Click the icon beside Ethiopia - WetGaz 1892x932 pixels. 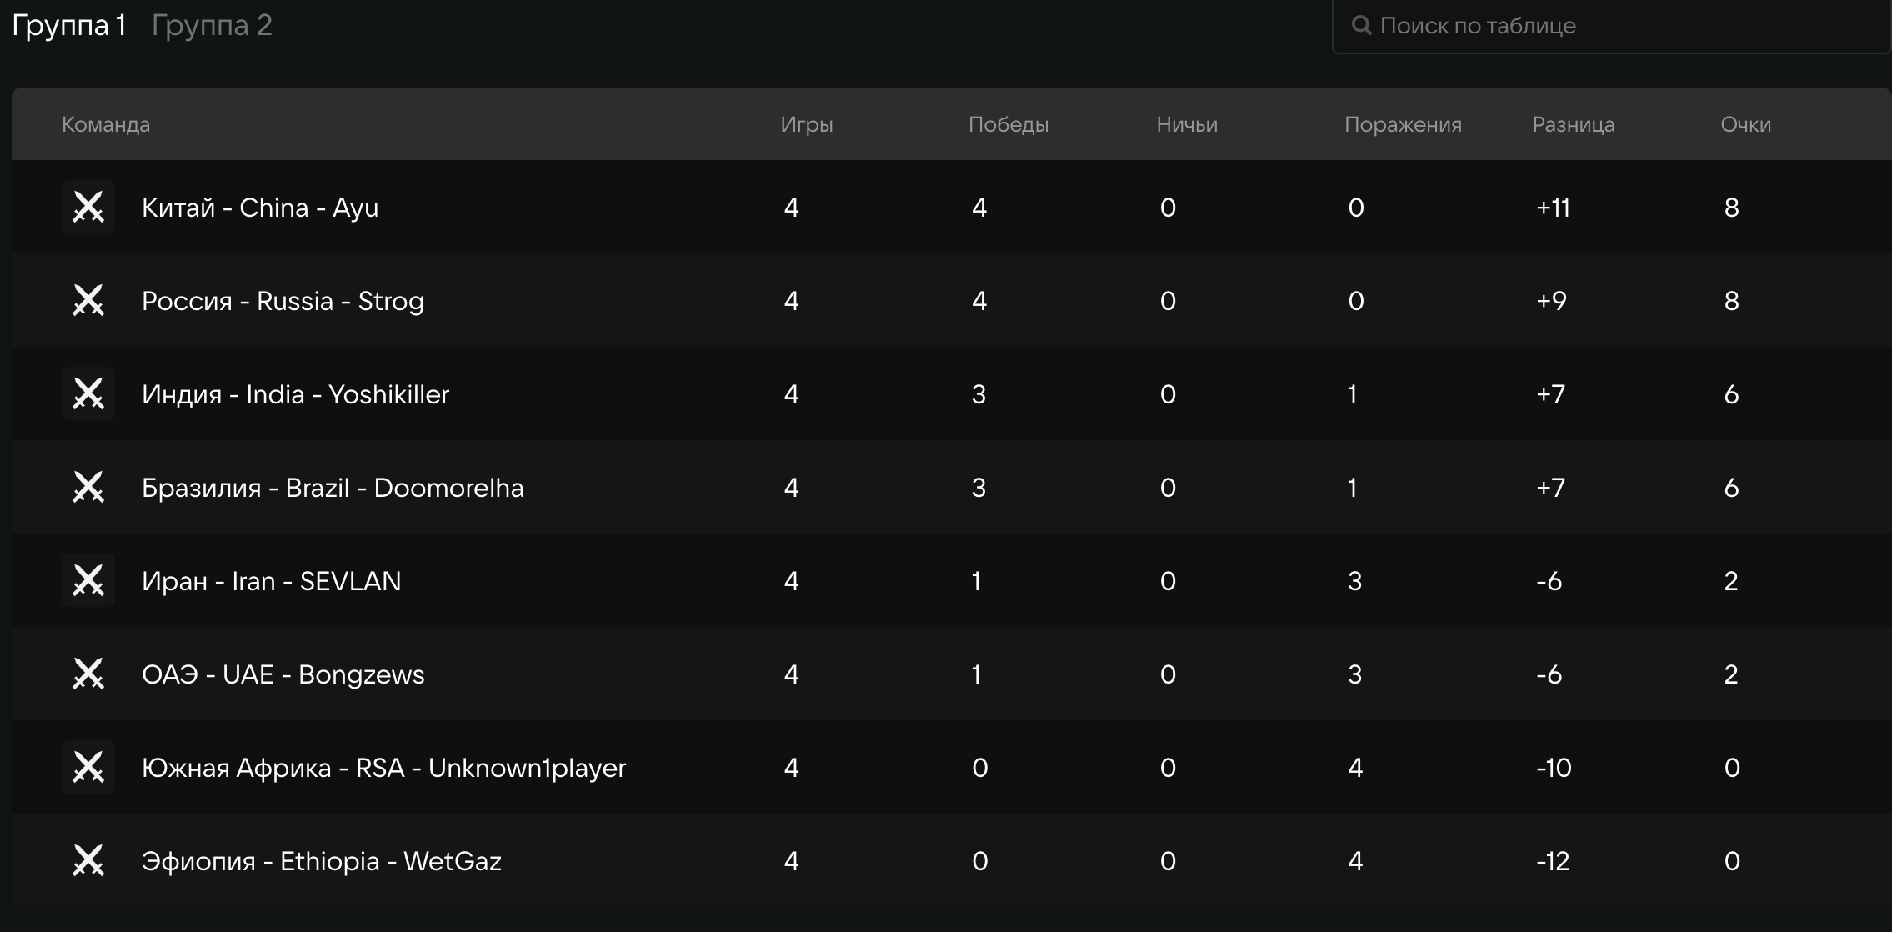pos(88,860)
